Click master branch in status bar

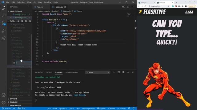7,108
